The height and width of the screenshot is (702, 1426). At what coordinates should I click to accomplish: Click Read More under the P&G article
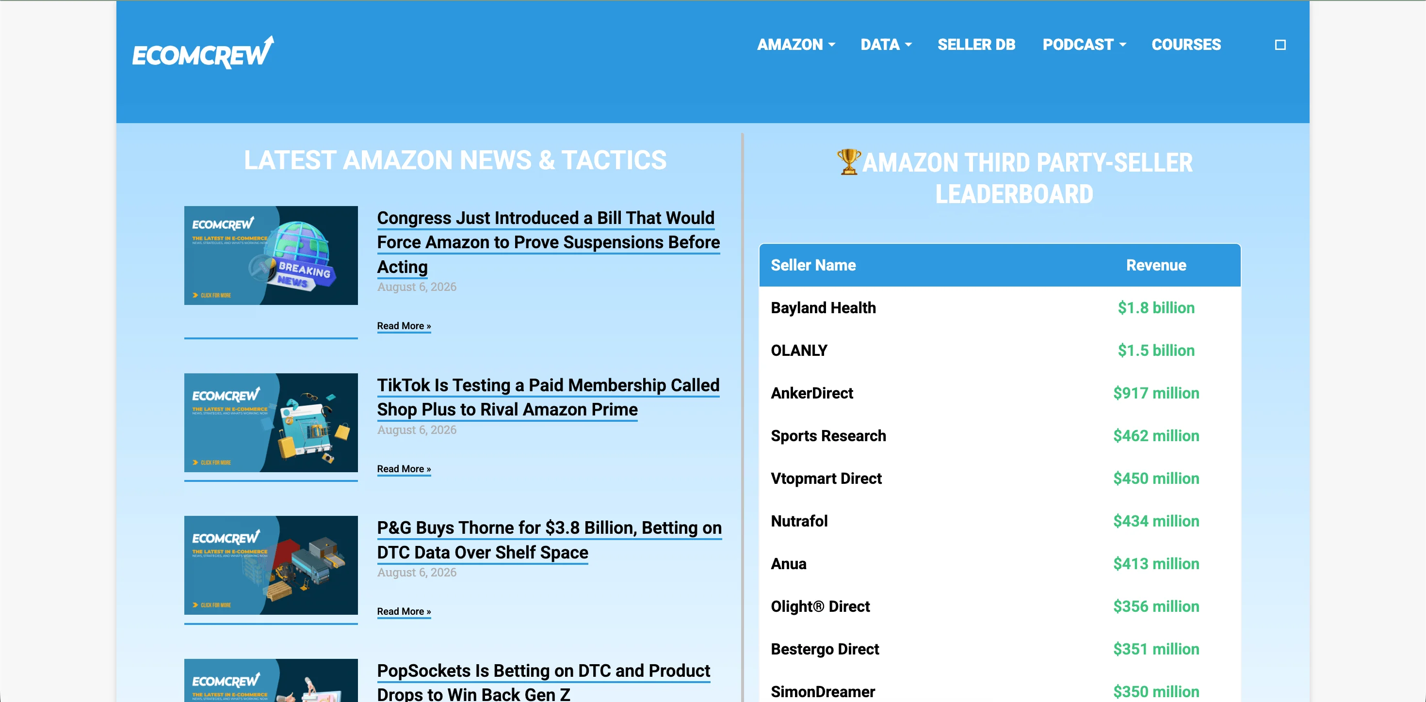point(404,611)
